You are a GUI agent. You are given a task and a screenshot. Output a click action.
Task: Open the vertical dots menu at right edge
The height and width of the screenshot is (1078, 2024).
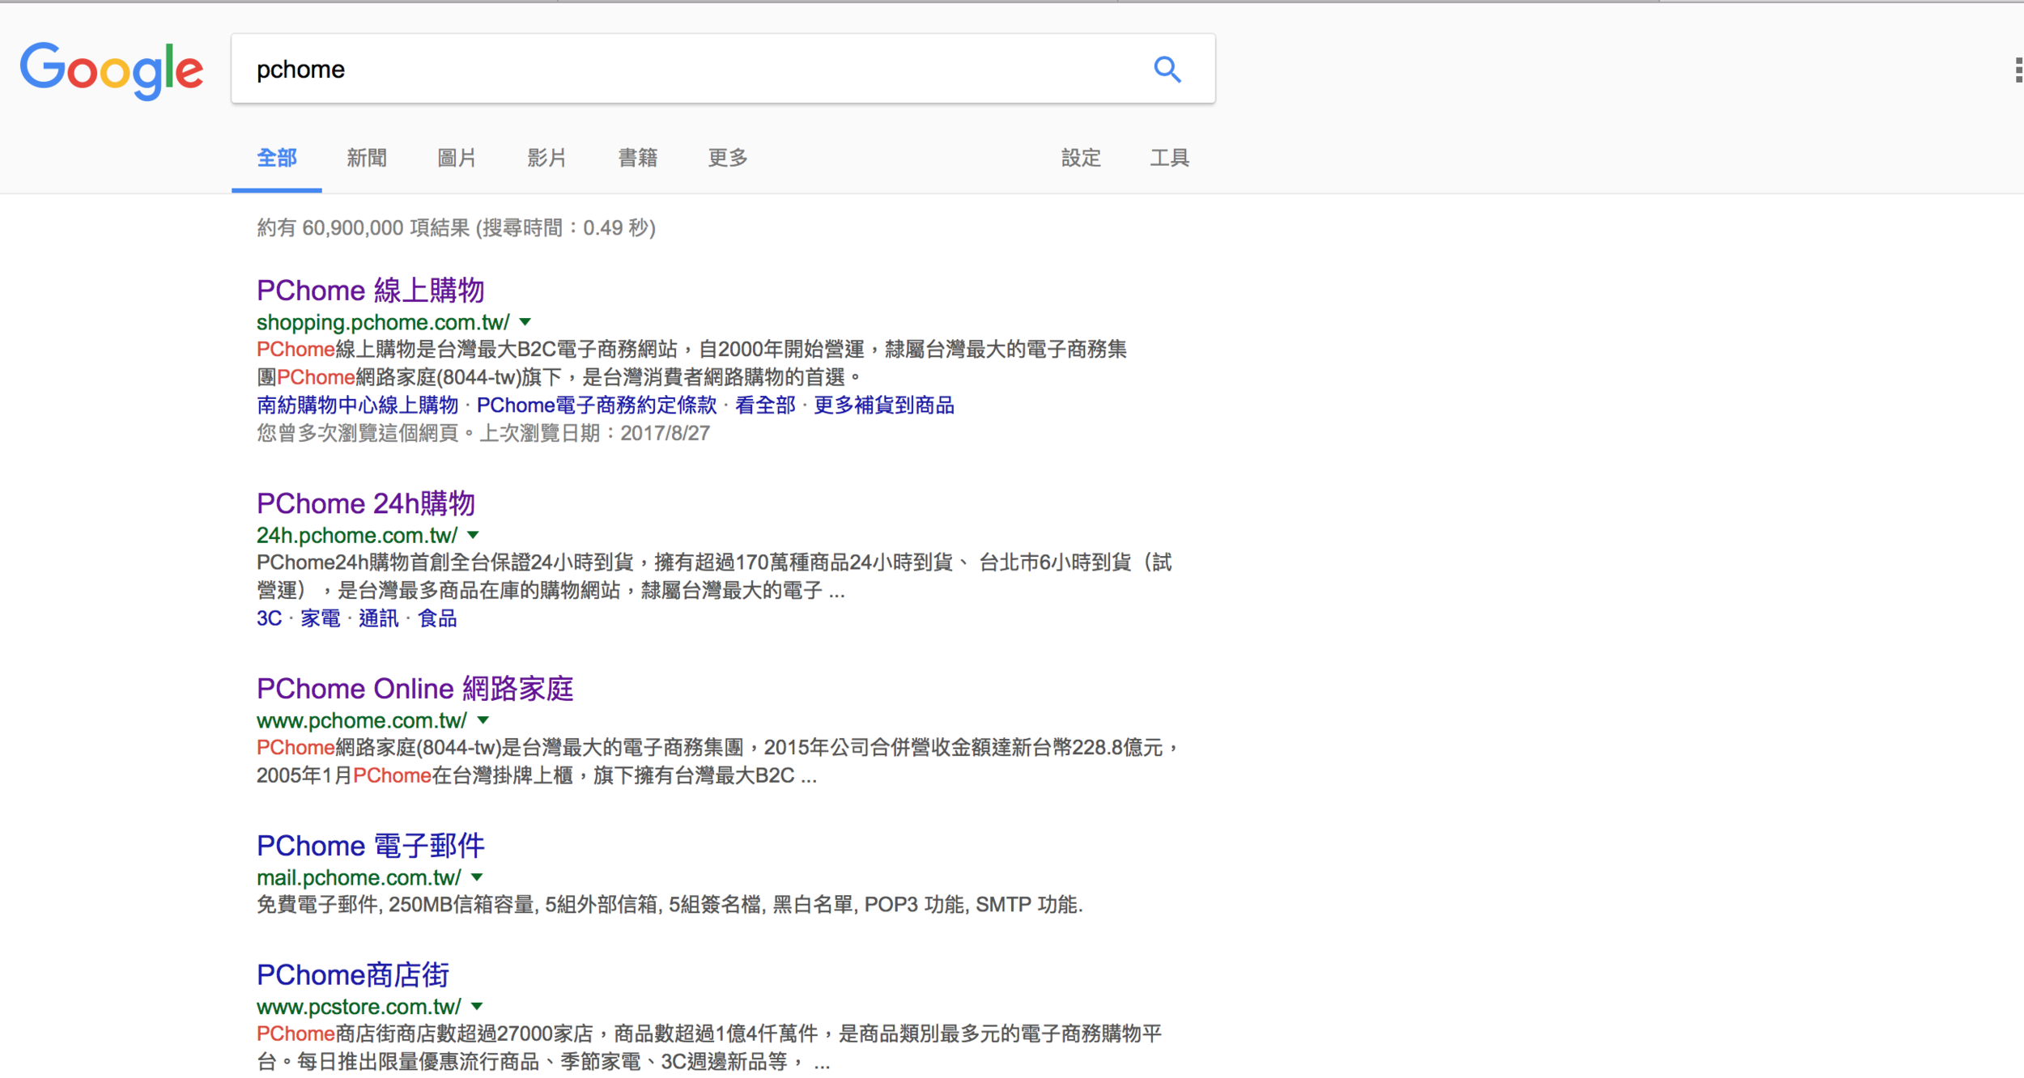[2018, 70]
